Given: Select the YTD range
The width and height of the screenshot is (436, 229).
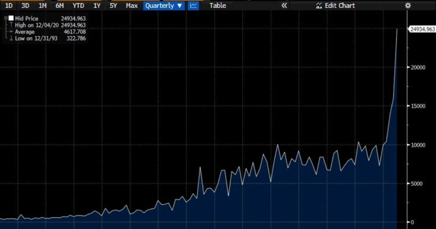Looking at the screenshot, I should click(x=78, y=5).
